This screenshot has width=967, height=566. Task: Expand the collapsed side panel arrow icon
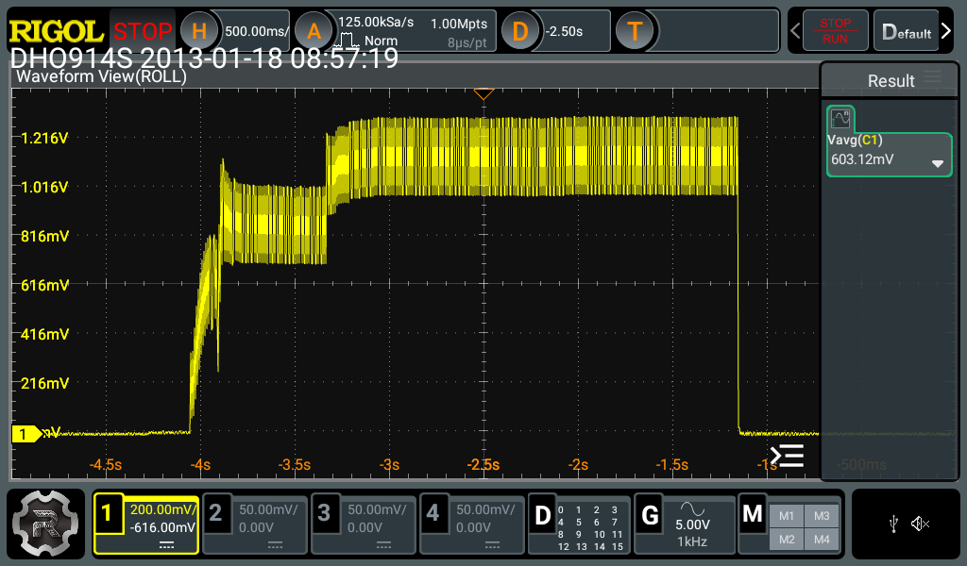pos(788,456)
